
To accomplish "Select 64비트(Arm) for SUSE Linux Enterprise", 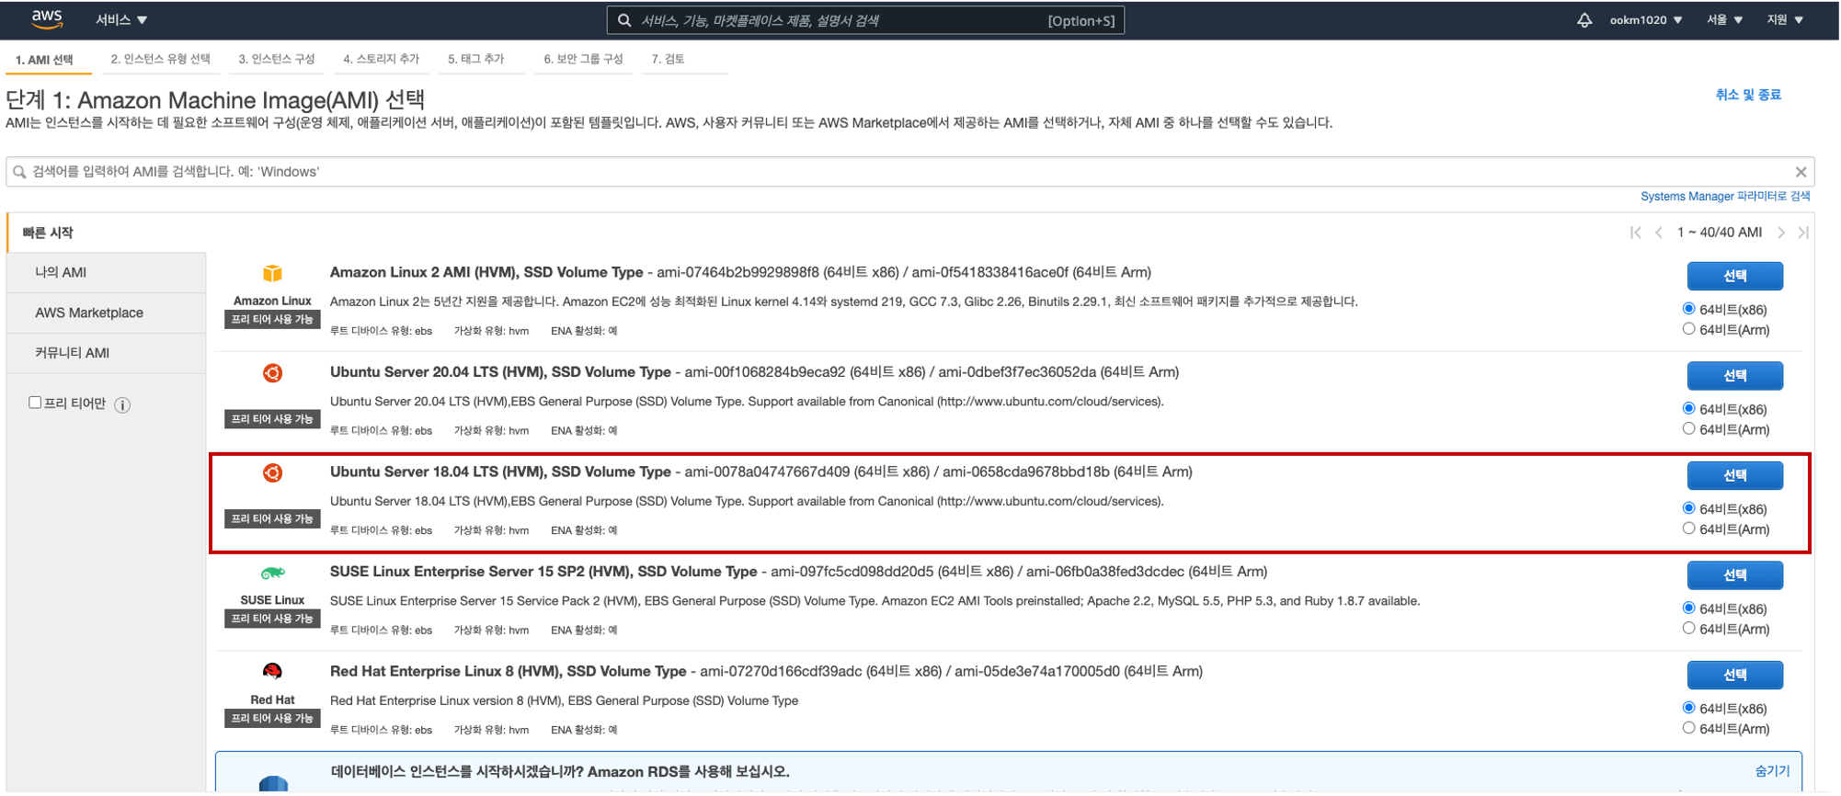I will (1688, 629).
